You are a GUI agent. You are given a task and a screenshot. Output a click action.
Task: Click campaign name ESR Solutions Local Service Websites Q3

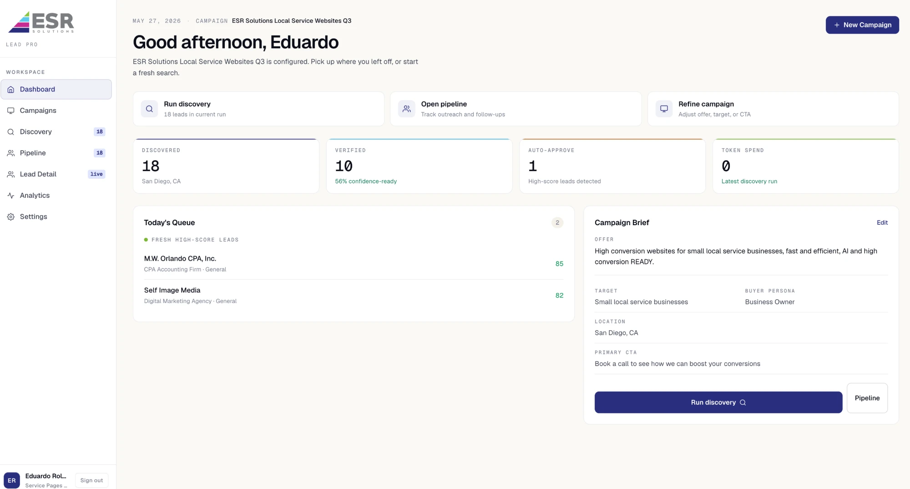pyautogui.click(x=292, y=21)
